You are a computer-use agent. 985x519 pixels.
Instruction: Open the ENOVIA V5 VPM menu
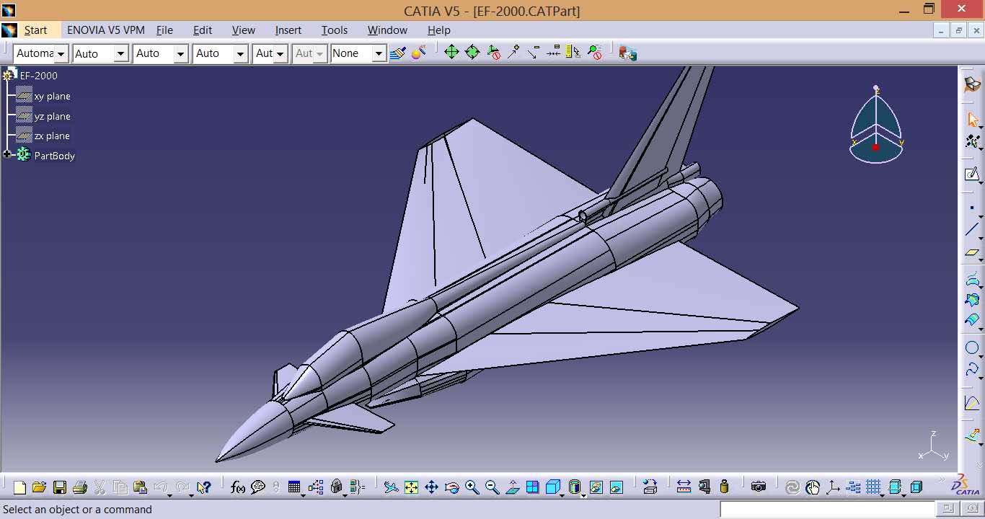coord(106,30)
